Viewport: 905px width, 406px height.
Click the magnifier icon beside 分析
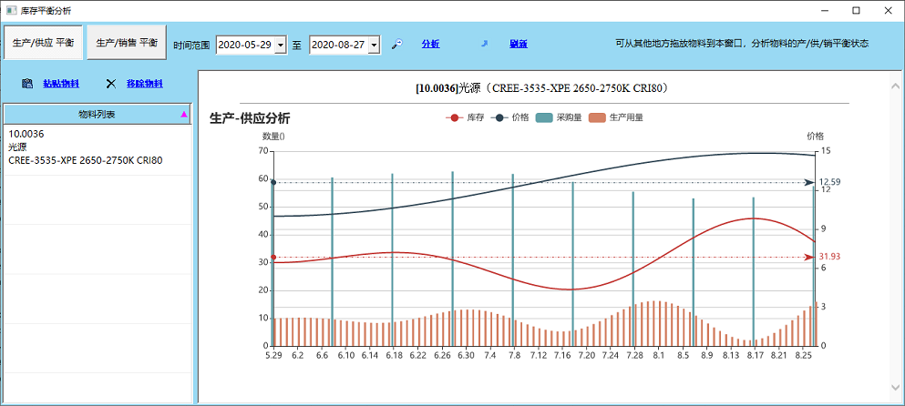[396, 44]
